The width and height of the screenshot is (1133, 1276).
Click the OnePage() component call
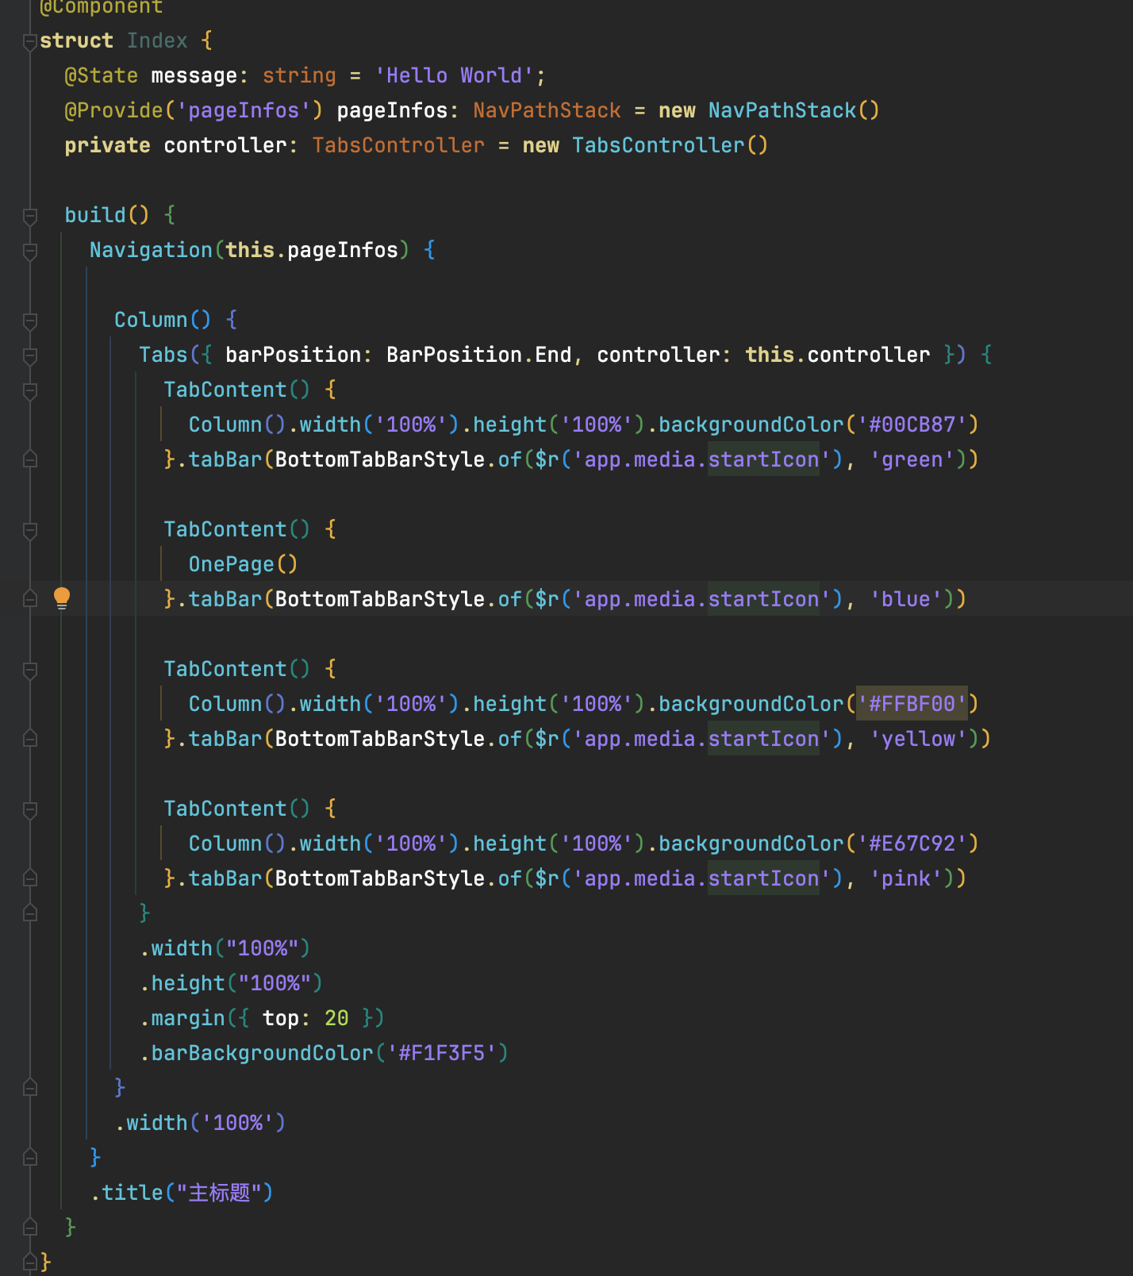[243, 564]
